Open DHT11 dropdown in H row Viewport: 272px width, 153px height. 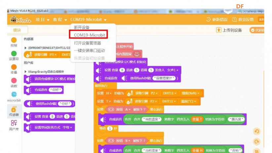170,93
